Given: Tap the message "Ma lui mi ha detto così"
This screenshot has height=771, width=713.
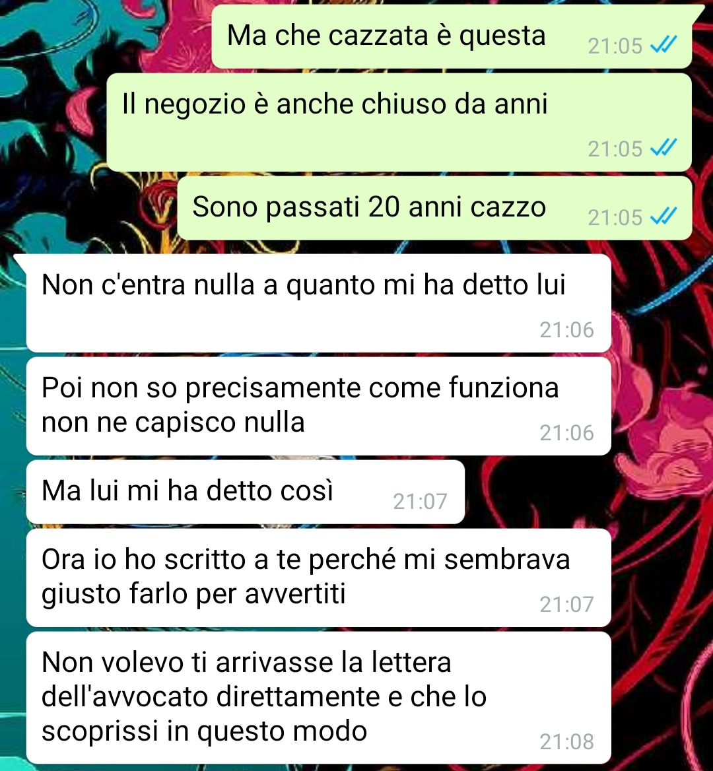Looking at the screenshot, I should point(246,492).
